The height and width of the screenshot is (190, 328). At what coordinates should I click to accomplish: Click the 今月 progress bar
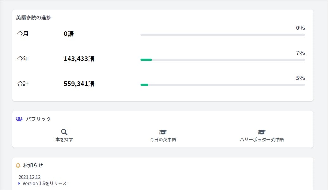pyautogui.click(x=222, y=35)
